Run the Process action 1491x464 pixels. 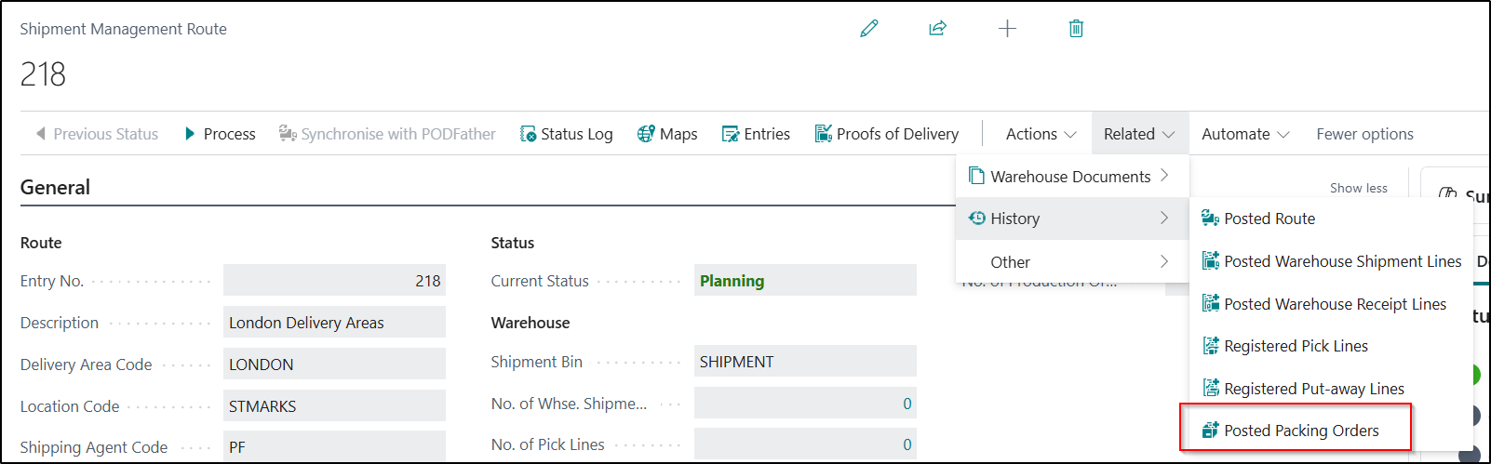(220, 134)
